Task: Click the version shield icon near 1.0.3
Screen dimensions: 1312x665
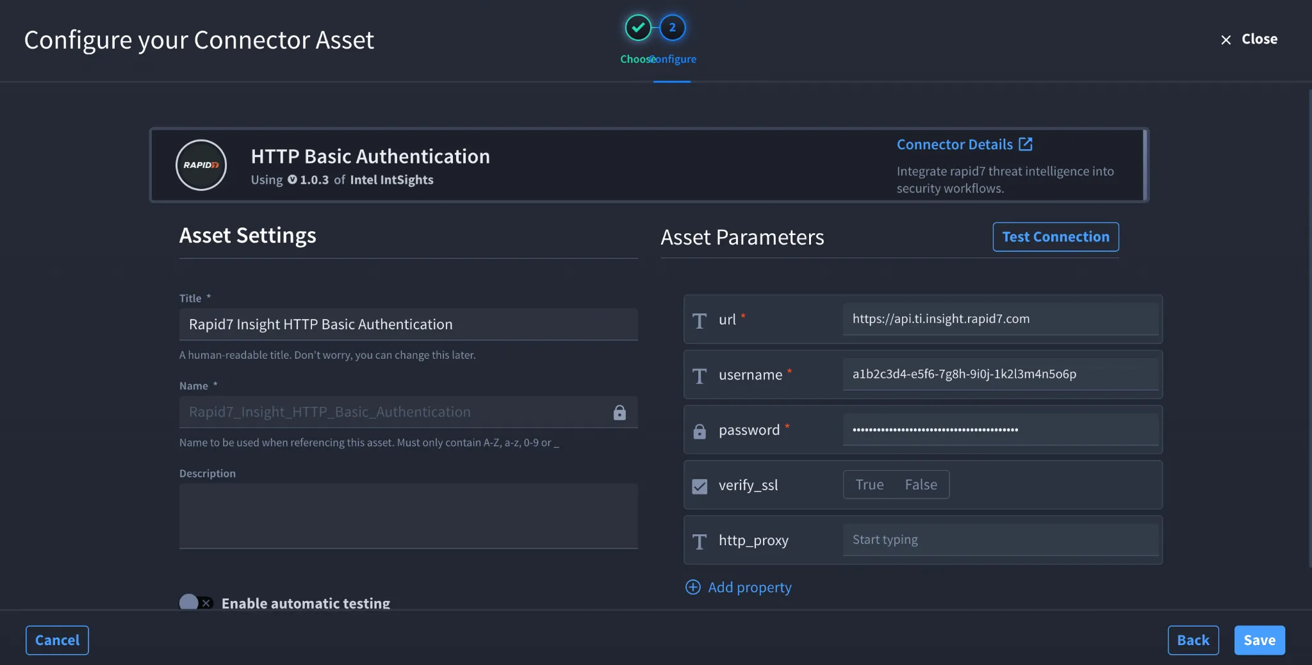Action: pos(292,179)
